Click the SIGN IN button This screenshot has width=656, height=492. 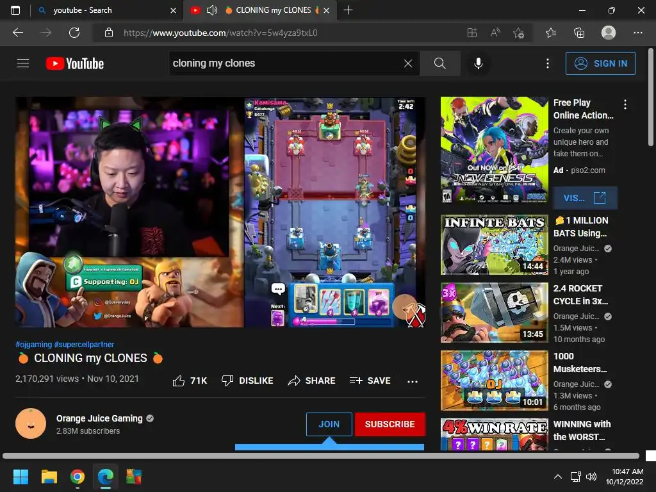[600, 63]
